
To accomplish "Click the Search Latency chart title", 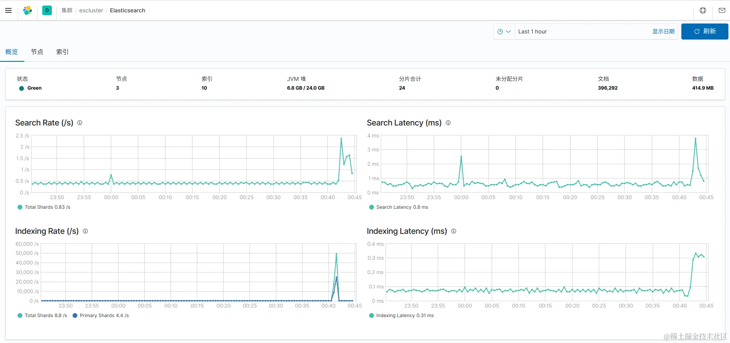I will (x=404, y=123).
